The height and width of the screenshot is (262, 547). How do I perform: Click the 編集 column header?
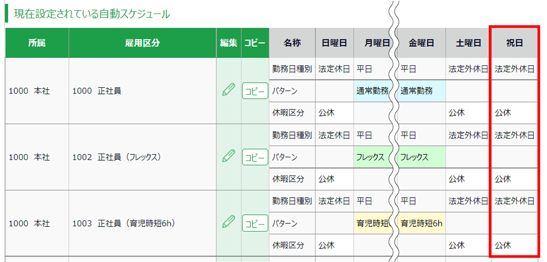pos(229,43)
